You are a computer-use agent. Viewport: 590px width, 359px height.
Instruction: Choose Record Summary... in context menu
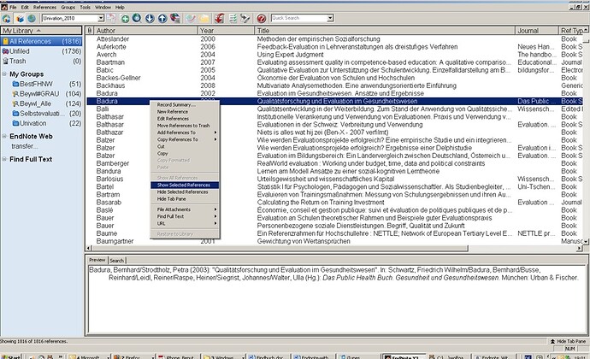pos(186,104)
